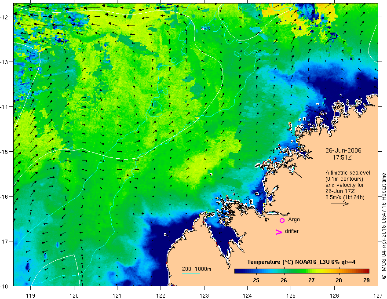Click the "Argo" legend label

click(x=294, y=219)
